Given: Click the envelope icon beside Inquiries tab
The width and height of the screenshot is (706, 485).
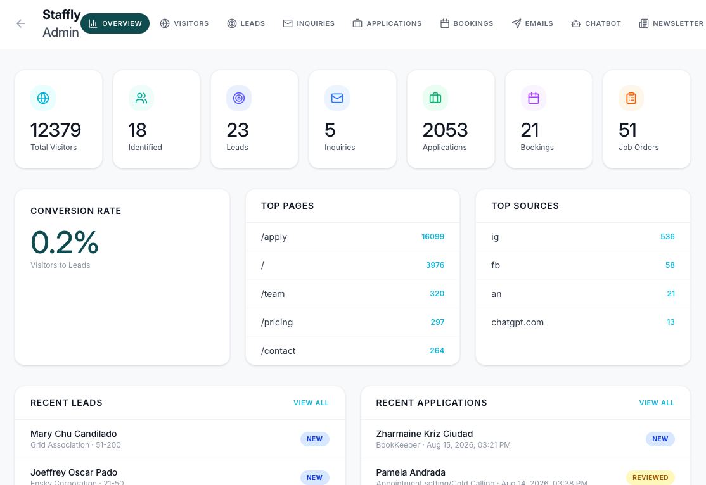Looking at the screenshot, I should click(288, 23).
